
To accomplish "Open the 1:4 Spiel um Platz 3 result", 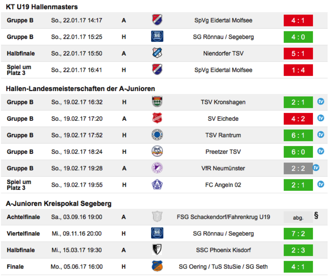I will [x=298, y=70].
